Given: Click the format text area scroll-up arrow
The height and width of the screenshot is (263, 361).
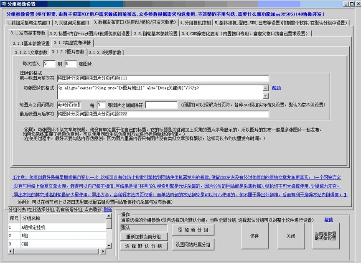Looking at the screenshot, I should click(x=266, y=88).
